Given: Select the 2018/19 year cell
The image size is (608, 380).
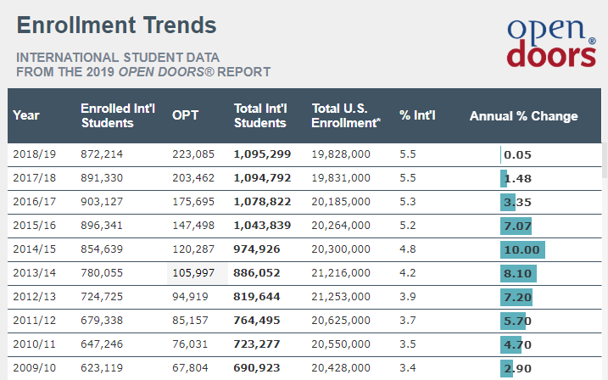Looking at the screenshot, I should coord(35,154).
